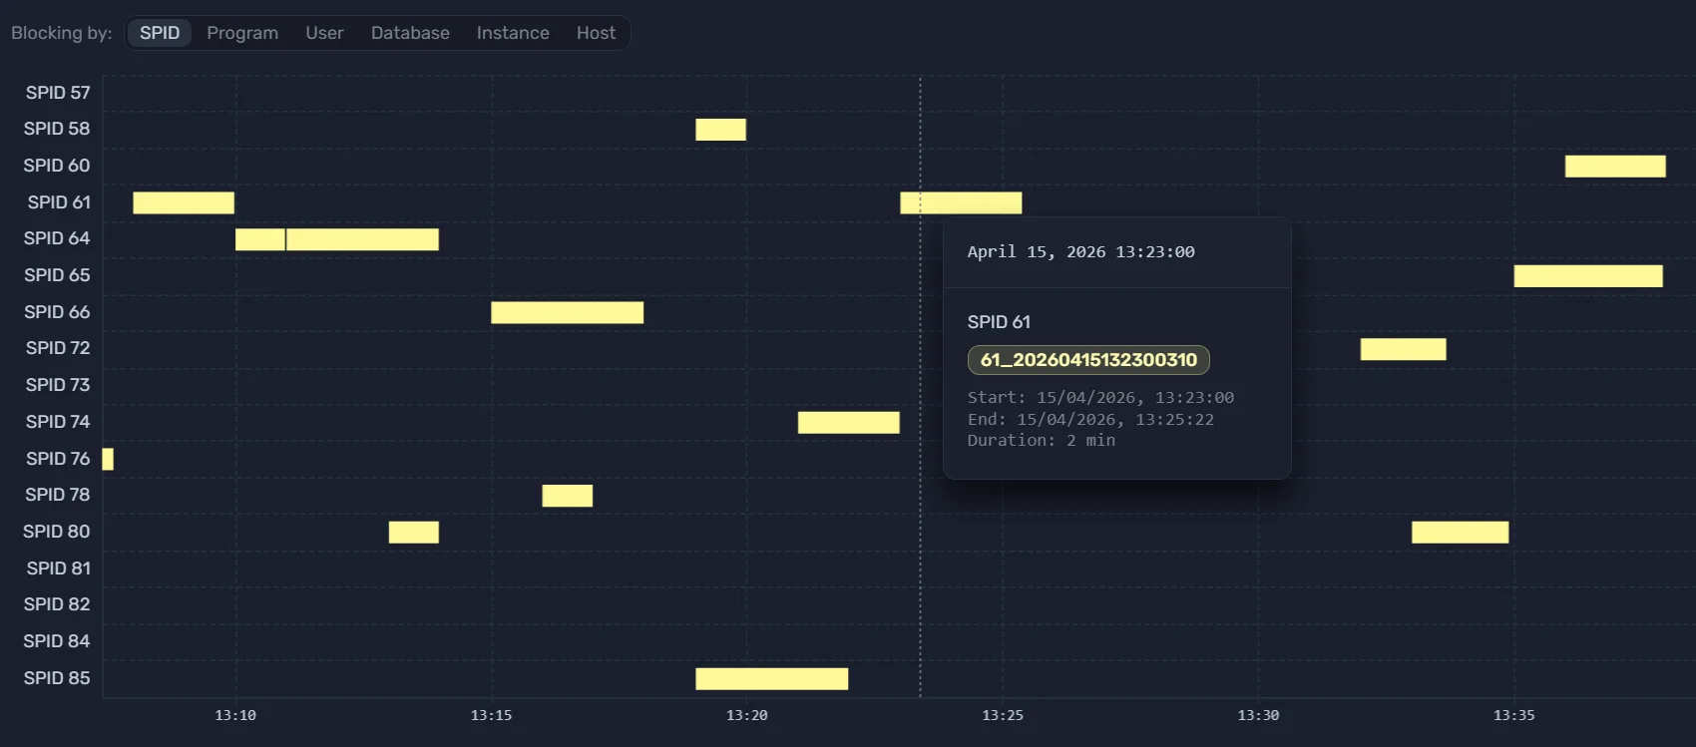
Task: Click the blocking bar in SPID 74 row
Action: click(848, 422)
